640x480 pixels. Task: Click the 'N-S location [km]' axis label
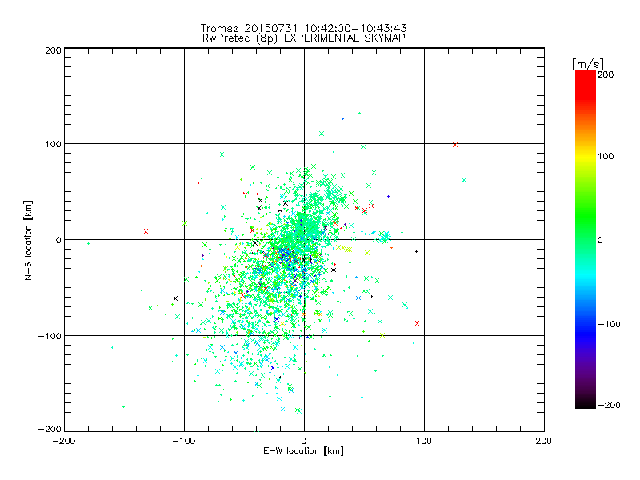pyautogui.click(x=28, y=240)
